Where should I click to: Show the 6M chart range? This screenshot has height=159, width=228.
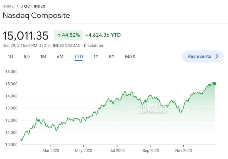click(60, 57)
